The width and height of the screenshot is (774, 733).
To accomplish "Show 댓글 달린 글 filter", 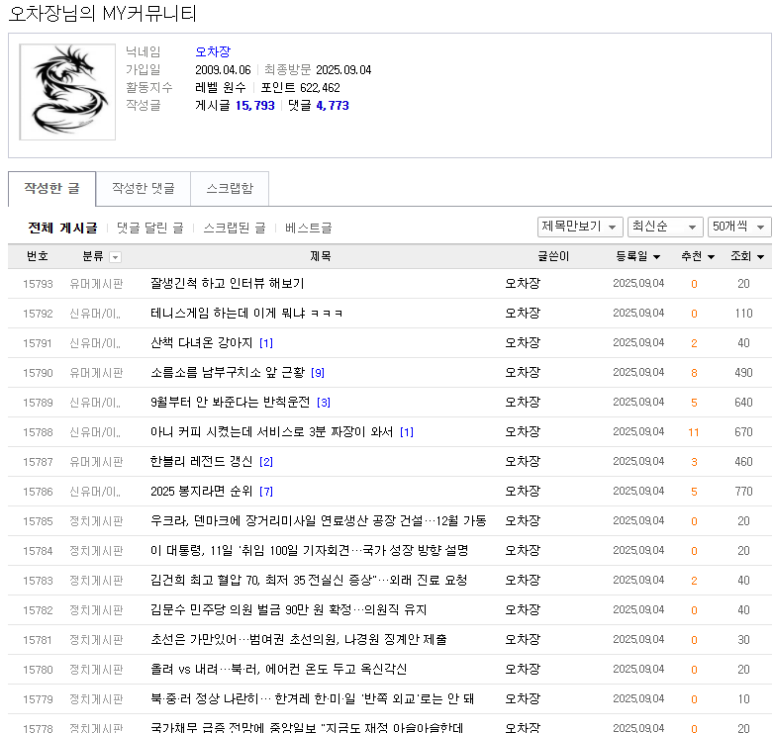I will 149,228.
